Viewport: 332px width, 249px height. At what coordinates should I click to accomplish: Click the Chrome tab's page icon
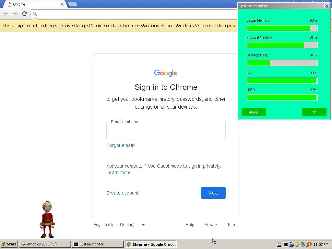coord(9,4)
